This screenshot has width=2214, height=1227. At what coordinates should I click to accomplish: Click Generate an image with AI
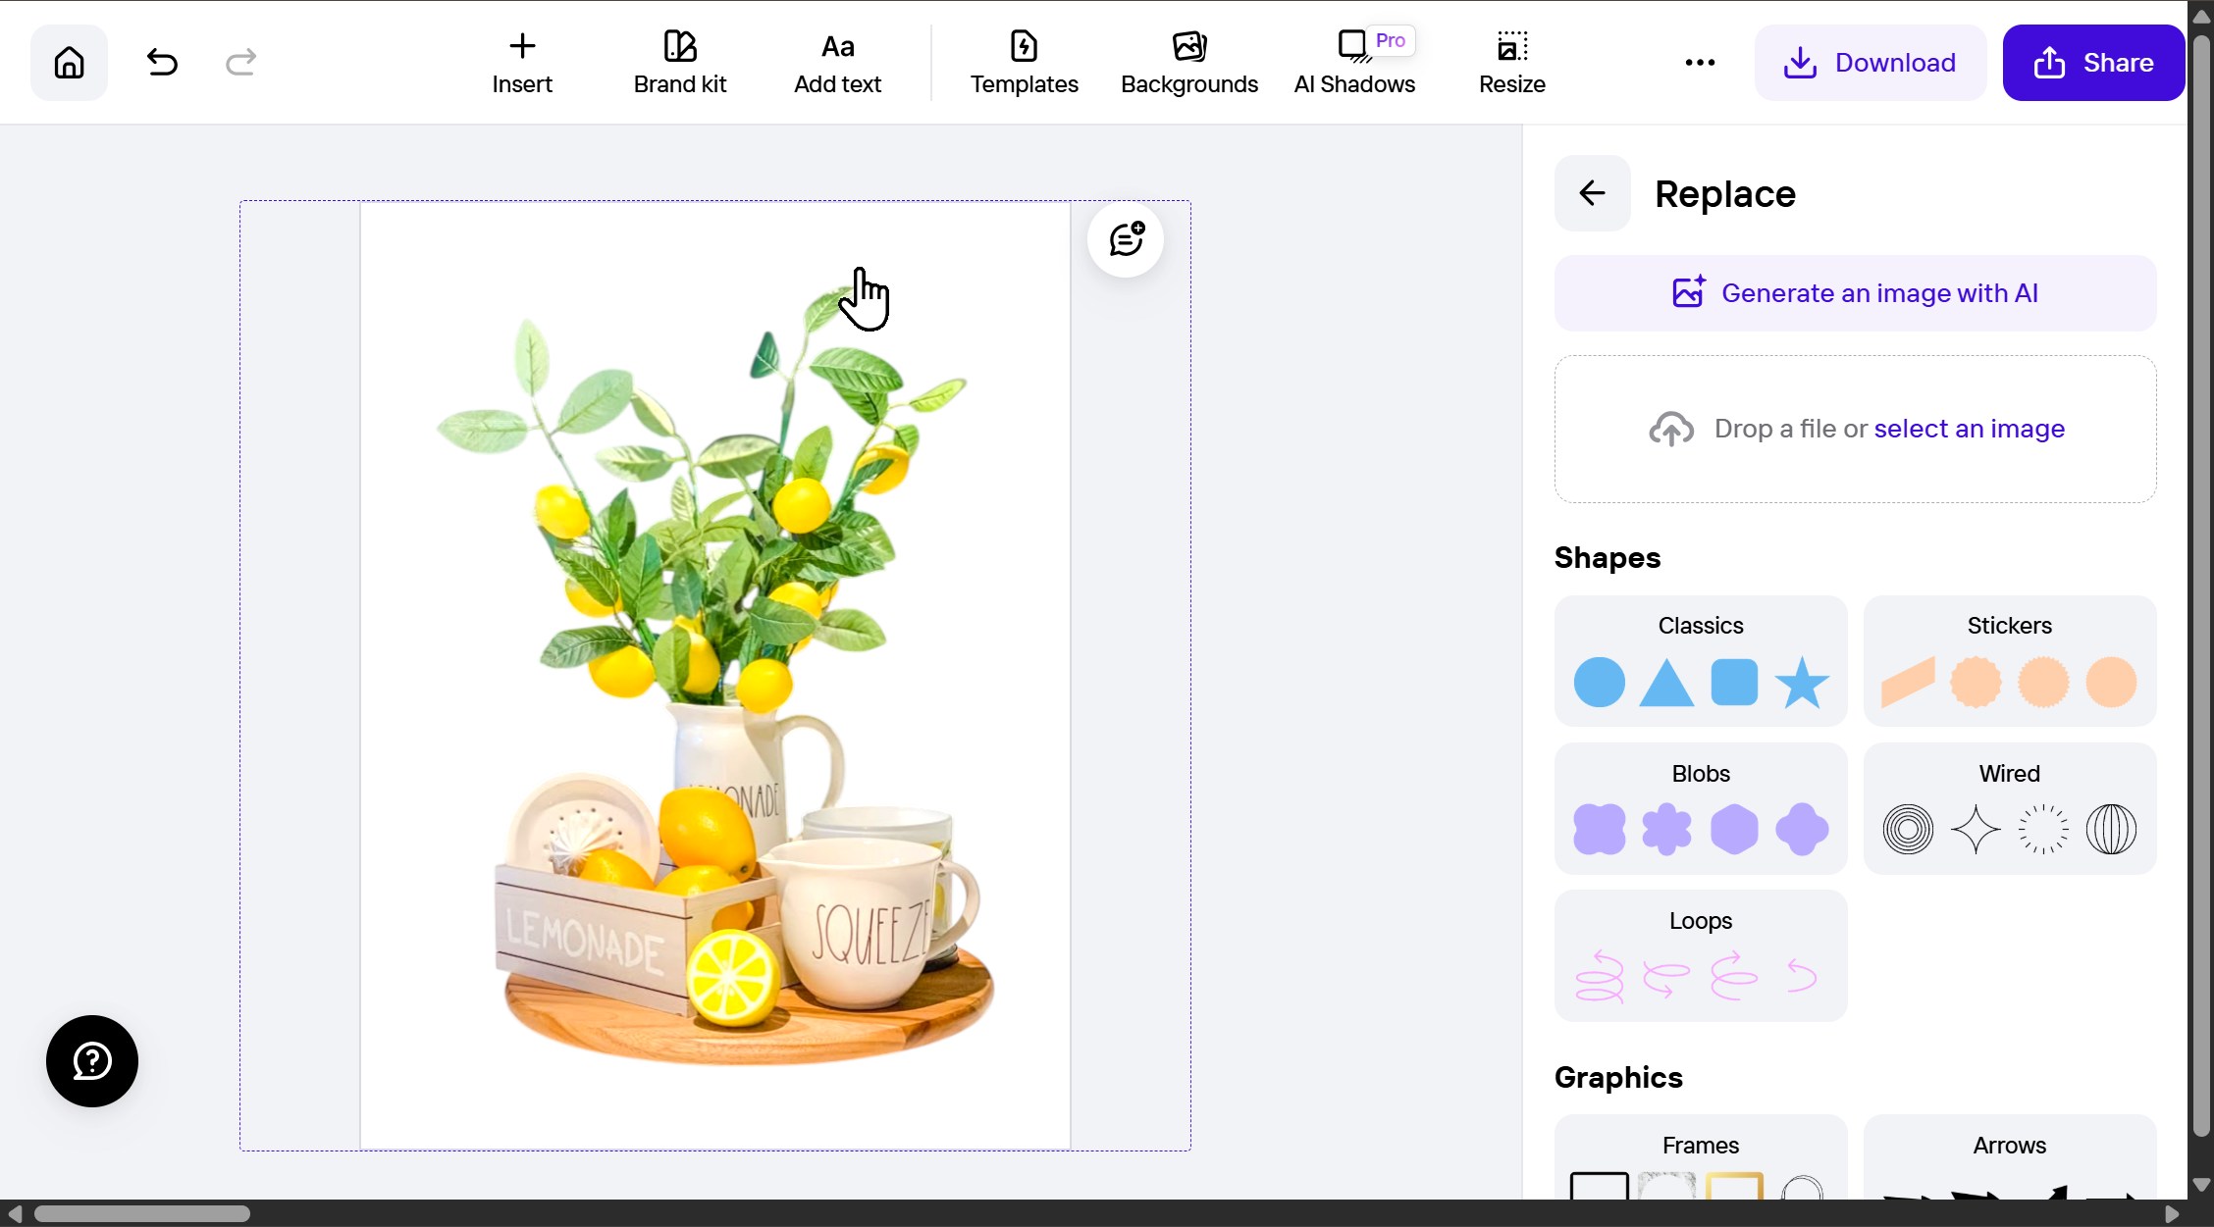tap(1855, 293)
